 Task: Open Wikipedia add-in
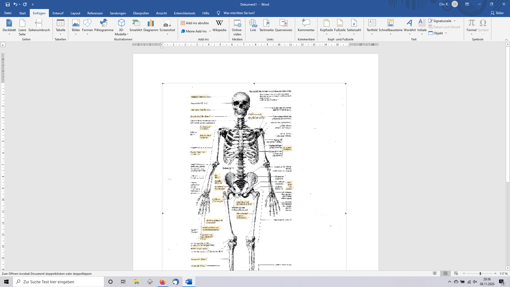pyautogui.click(x=219, y=25)
